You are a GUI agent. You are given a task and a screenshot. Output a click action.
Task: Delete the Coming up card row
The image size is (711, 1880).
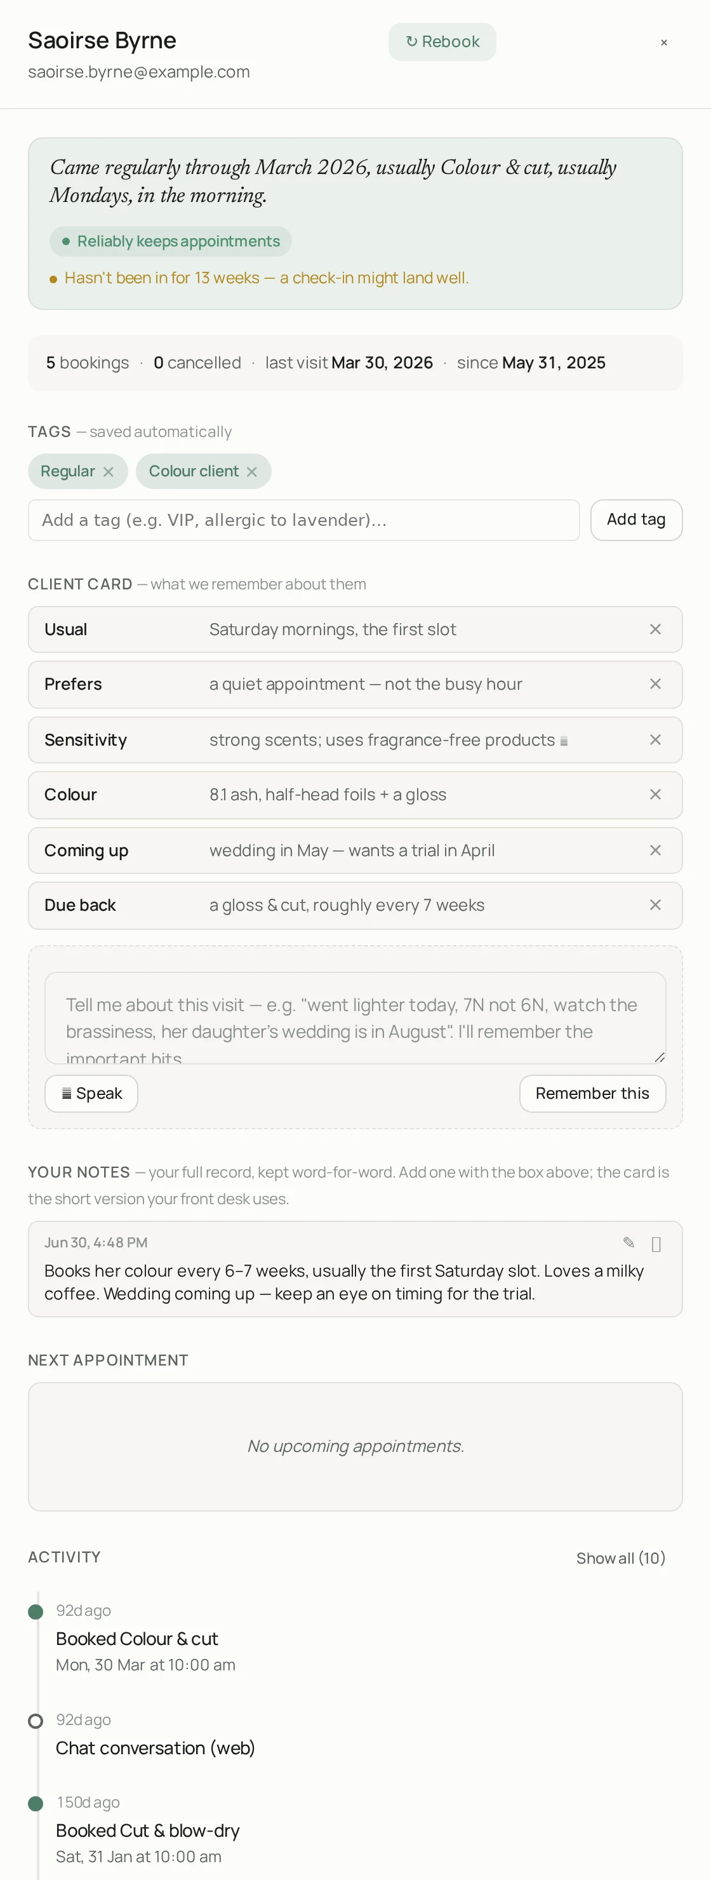pos(655,850)
